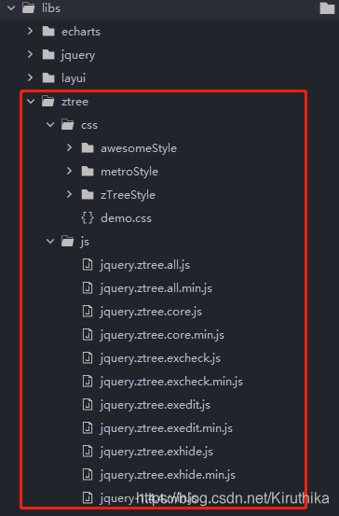Expand the zTreeStyle folder chevron
339x516 pixels.
pos(69,194)
